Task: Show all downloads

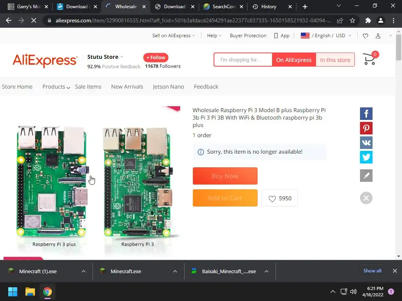Action: (x=372, y=271)
